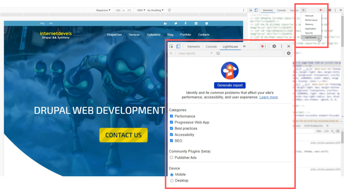This screenshot has height=191, width=344.
Task: Open Outsource in site navigation
Action: [x=154, y=35]
